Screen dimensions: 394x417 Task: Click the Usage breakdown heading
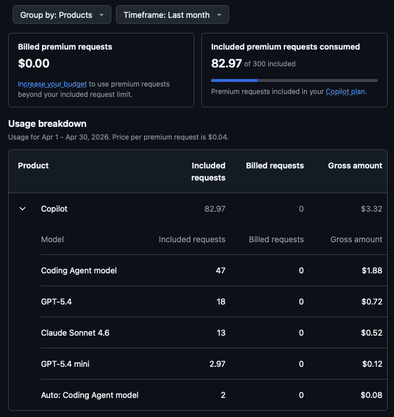pyautogui.click(x=47, y=123)
